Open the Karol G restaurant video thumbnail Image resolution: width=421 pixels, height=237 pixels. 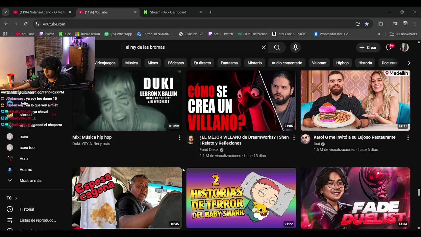pos(355,101)
